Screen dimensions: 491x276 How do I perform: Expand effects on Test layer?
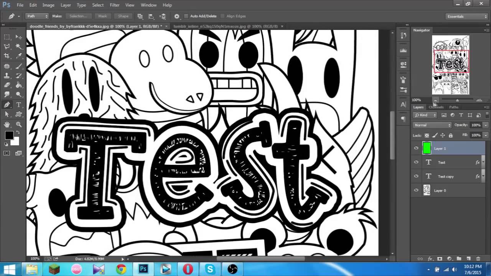[483, 163]
